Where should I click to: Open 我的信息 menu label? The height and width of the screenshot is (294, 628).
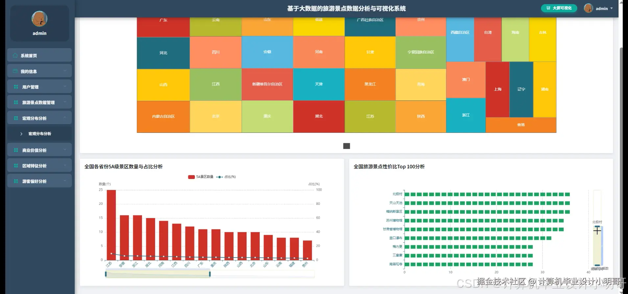pos(29,71)
